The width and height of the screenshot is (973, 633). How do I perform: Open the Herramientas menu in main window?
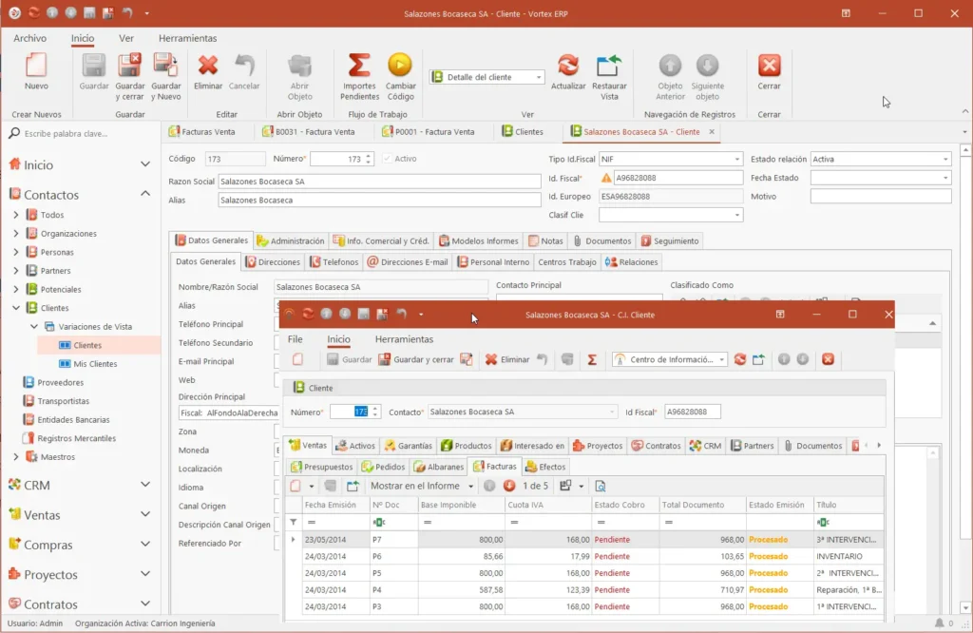pos(187,38)
